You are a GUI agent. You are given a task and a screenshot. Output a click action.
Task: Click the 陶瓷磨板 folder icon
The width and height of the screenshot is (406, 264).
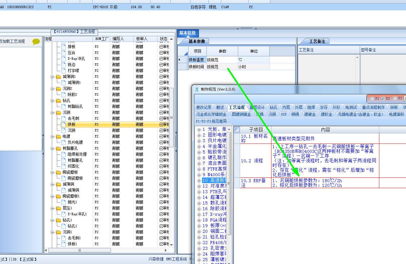[x=58, y=172]
